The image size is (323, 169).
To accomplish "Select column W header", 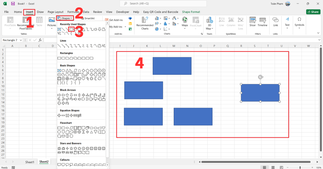I will click(308, 46).
